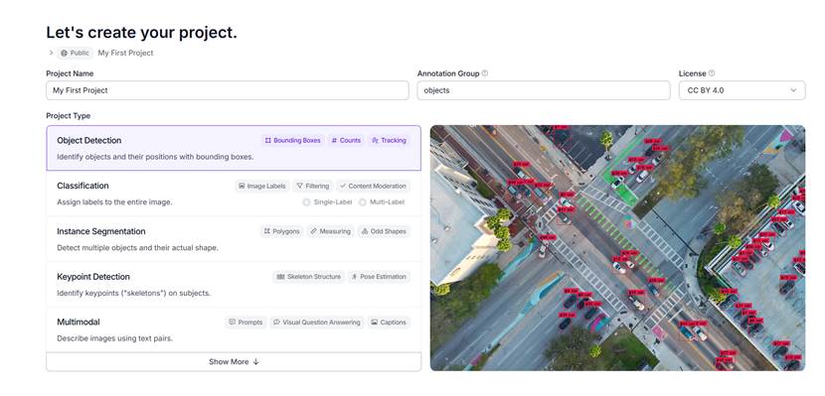This screenshot has width=825, height=396.
Task: Click the Show More button
Action: (x=234, y=362)
